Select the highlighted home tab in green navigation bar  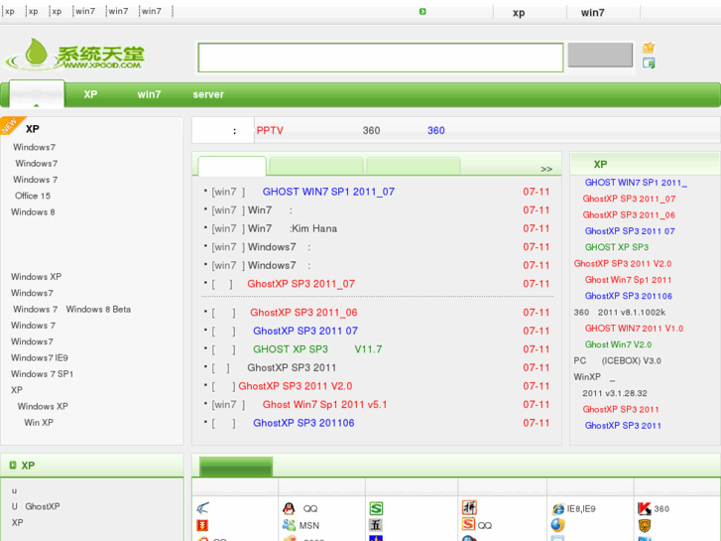pos(37,94)
